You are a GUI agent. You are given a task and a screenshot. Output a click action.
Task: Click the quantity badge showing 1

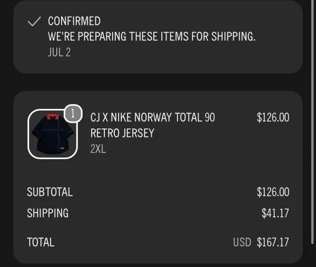click(73, 113)
